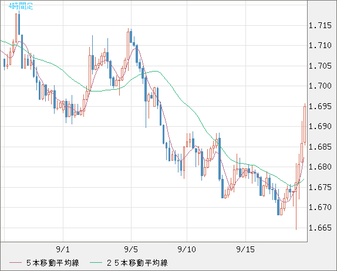Click the 9/15 date axis label
337x271 pixels.
tap(245, 249)
